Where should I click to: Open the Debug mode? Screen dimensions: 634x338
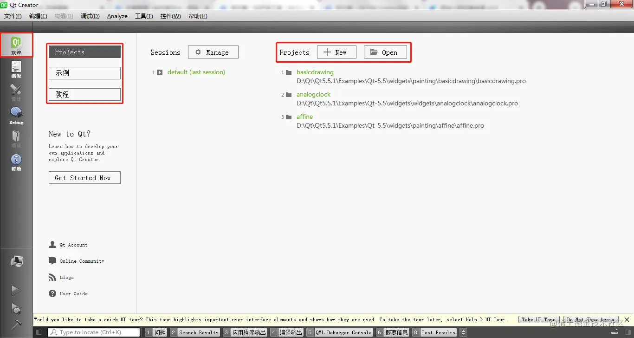(x=16, y=116)
